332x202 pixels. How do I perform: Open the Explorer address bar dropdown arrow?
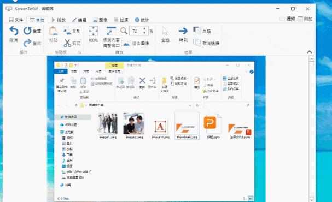click(190, 105)
